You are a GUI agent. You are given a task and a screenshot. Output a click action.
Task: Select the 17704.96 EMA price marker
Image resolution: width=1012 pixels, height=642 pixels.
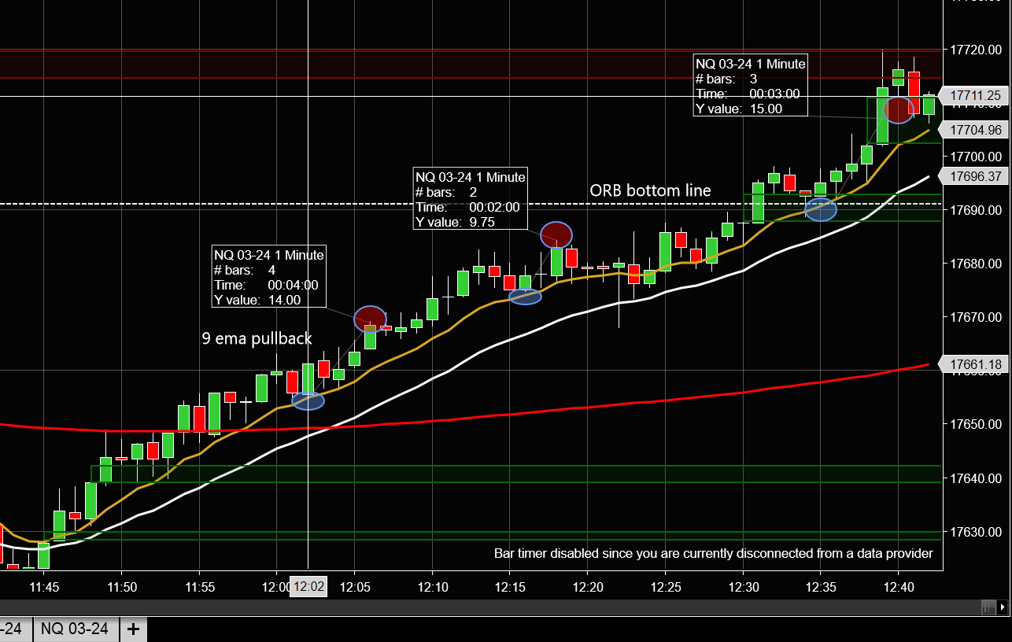tap(978, 130)
